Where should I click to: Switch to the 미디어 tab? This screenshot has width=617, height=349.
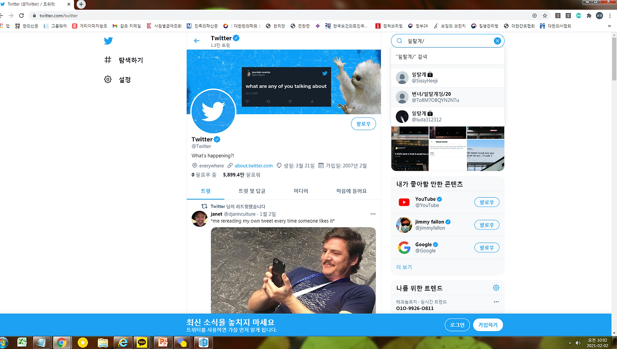point(300,191)
